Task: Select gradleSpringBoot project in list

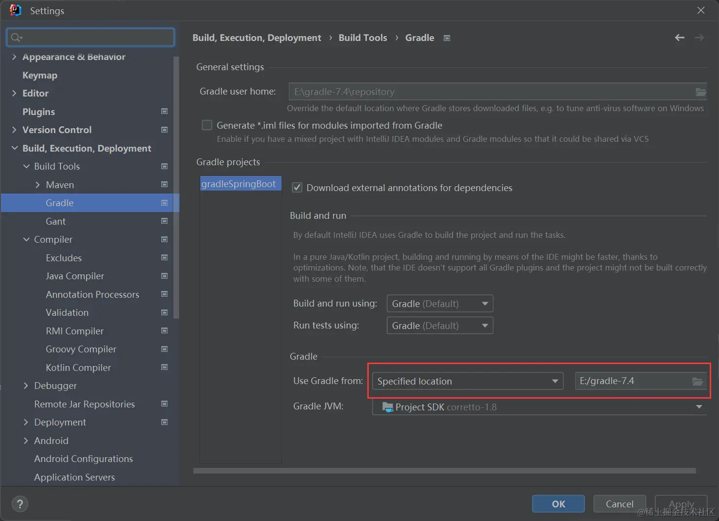Action: coord(241,184)
